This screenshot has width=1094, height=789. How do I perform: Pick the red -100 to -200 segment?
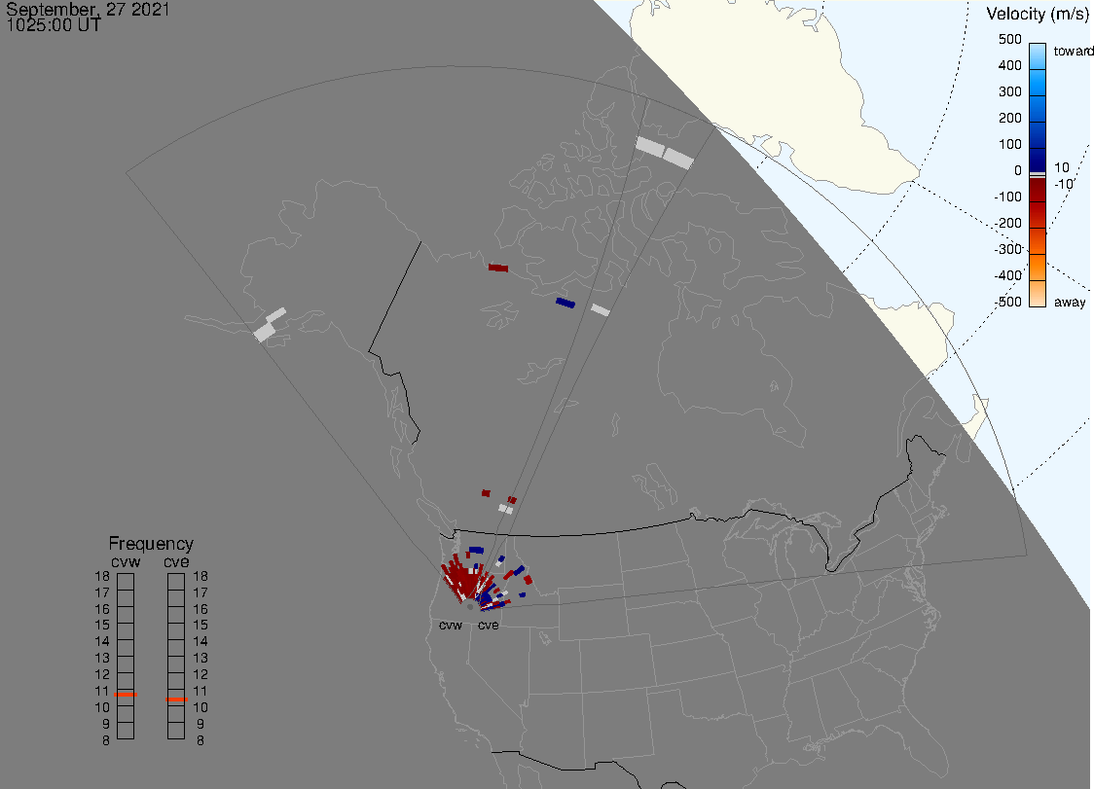pos(1038,216)
